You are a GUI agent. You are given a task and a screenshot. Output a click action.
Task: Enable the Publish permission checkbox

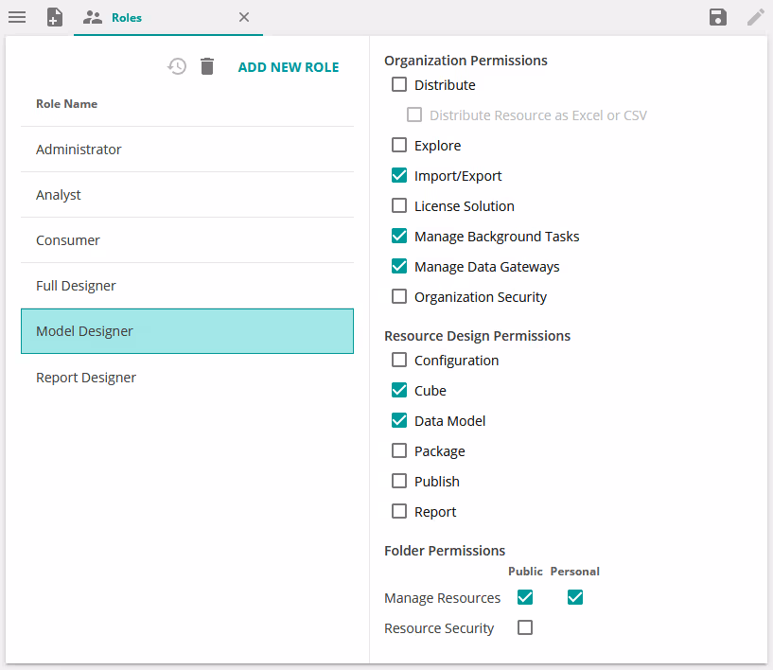pyautogui.click(x=399, y=482)
